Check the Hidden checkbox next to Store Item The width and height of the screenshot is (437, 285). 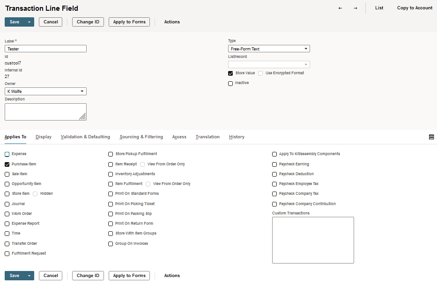pyautogui.click(x=35, y=194)
